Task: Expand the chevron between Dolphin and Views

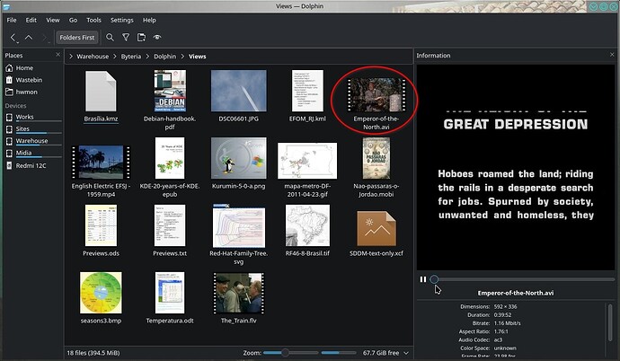Action: (182, 57)
